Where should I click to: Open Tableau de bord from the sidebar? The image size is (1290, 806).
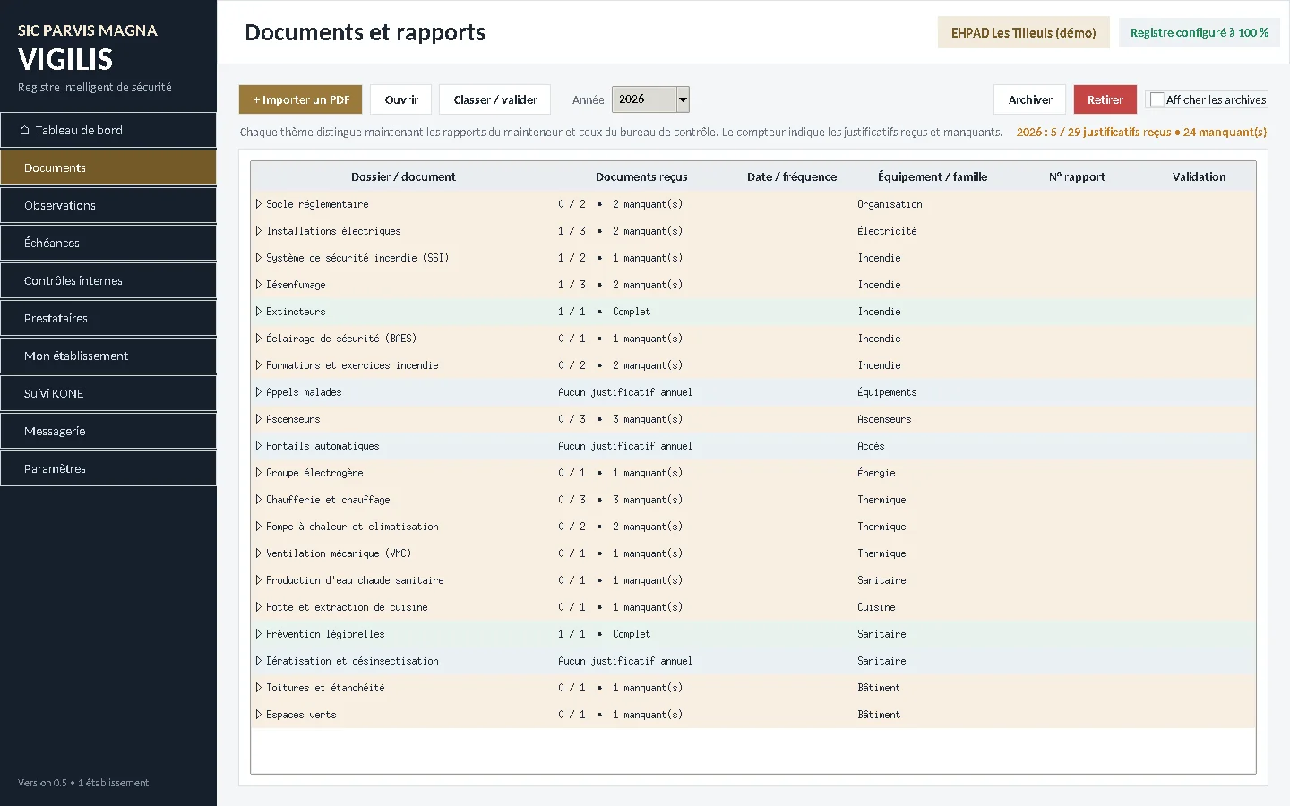[107, 130]
